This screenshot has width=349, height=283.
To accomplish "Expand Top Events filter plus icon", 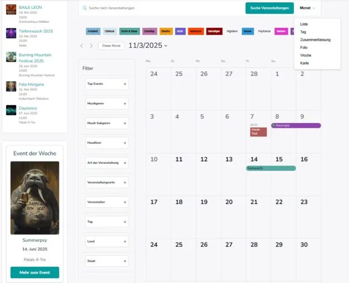I will tap(125, 84).
